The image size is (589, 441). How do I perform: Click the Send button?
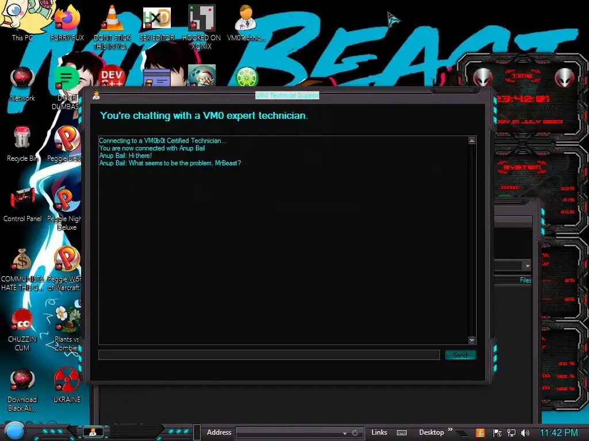[x=460, y=355]
